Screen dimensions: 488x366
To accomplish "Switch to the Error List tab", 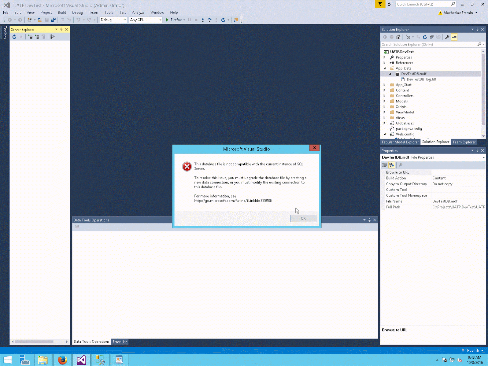I will (x=120, y=342).
